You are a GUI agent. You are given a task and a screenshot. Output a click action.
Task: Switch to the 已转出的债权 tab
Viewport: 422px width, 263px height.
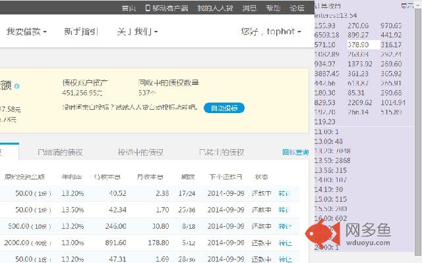click(222, 153)
